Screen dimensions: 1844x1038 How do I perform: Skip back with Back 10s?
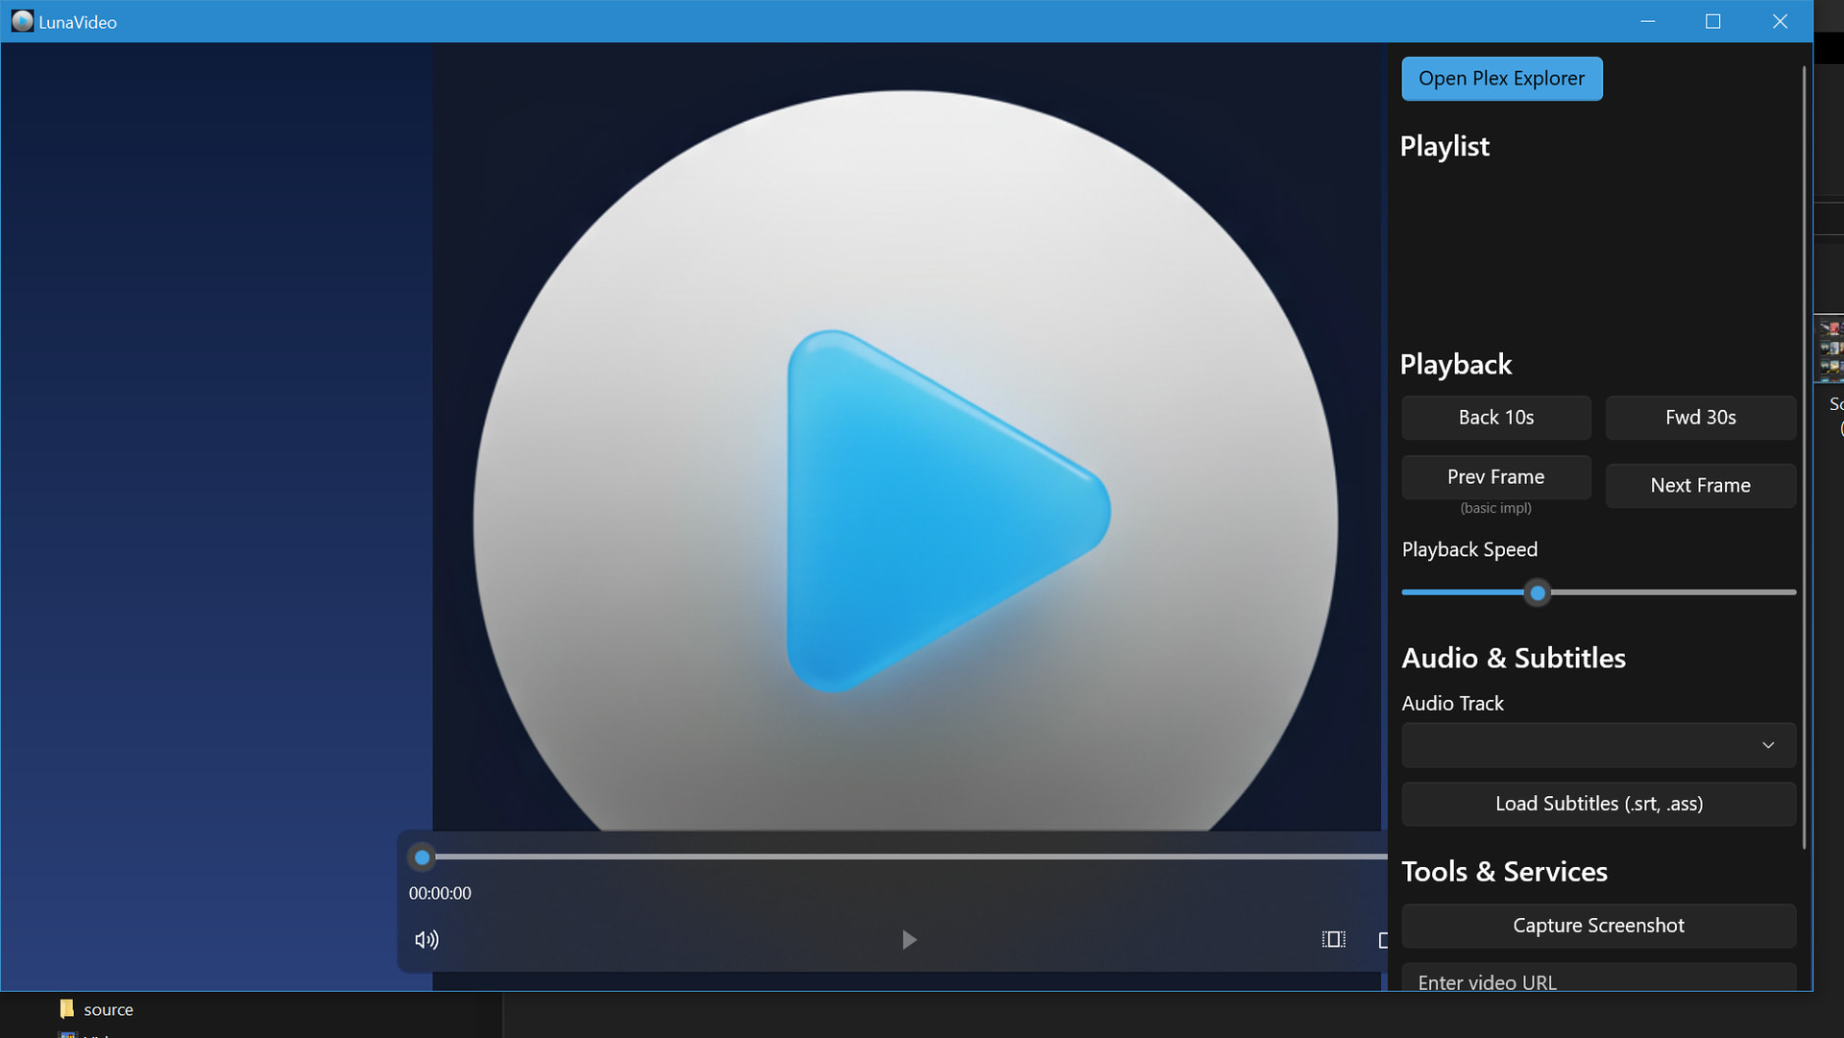click(1495, 418)
